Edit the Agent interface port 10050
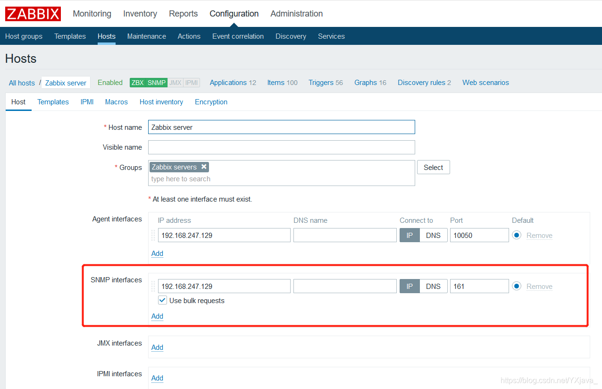Image resolution: width=602 pixels, height=389 pixels. point(479,236)
